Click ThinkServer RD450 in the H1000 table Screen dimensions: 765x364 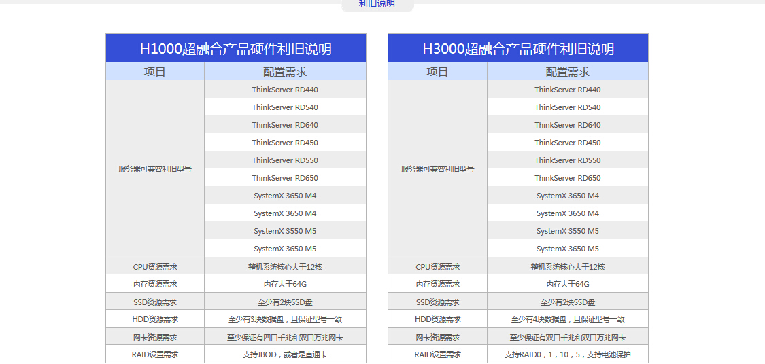tap(285, 143)
